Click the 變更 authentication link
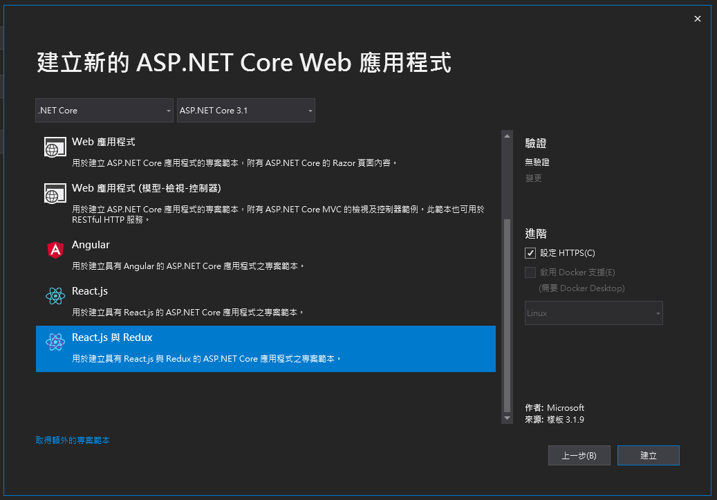717x500 pixels. pos(533,178)
